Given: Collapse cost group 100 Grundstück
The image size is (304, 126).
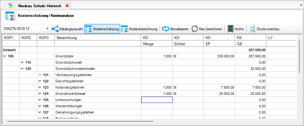Looking at the screenshot, I should [4, 56].
